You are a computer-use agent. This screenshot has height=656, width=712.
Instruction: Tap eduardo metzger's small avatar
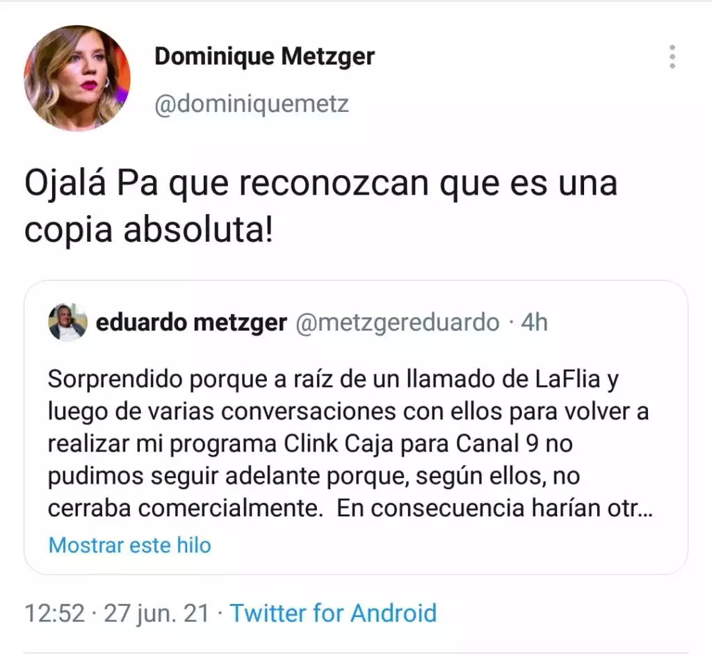tap(67, 322)
